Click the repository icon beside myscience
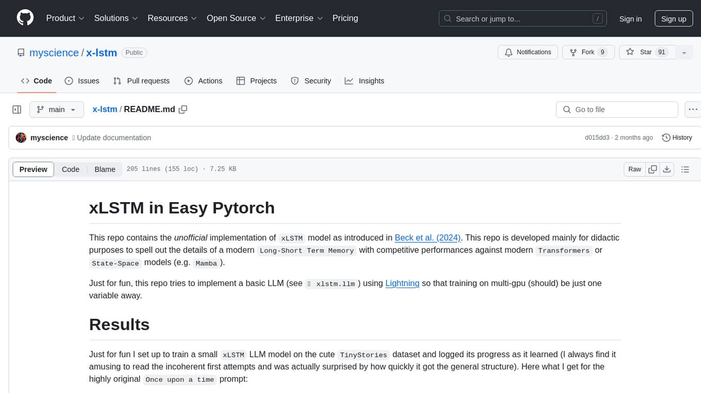The width and height of the screenshot is (701, 393). 21,52
